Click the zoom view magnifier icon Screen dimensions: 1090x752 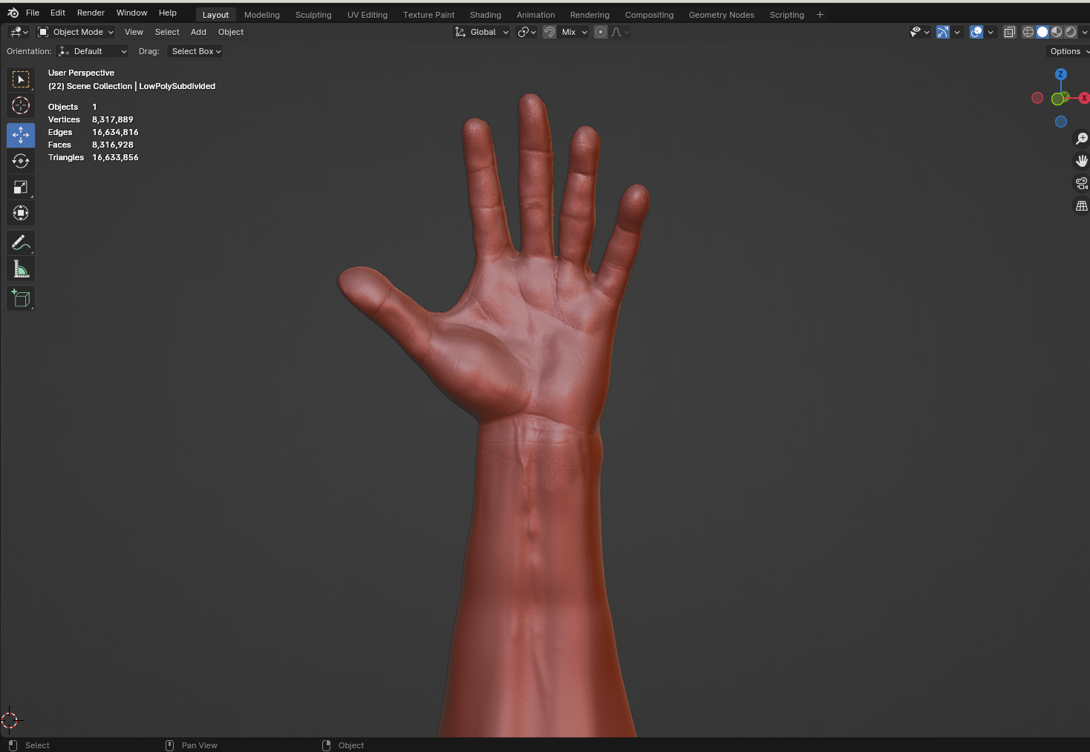pyautogui.click(x=1082, y=139)
